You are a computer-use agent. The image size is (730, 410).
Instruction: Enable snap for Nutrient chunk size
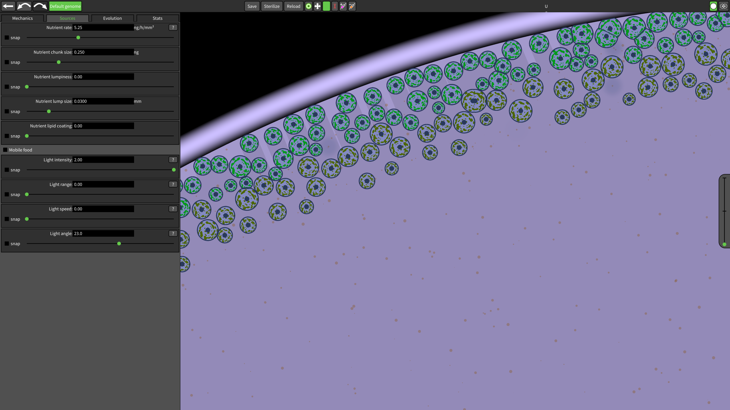point(7,62)
